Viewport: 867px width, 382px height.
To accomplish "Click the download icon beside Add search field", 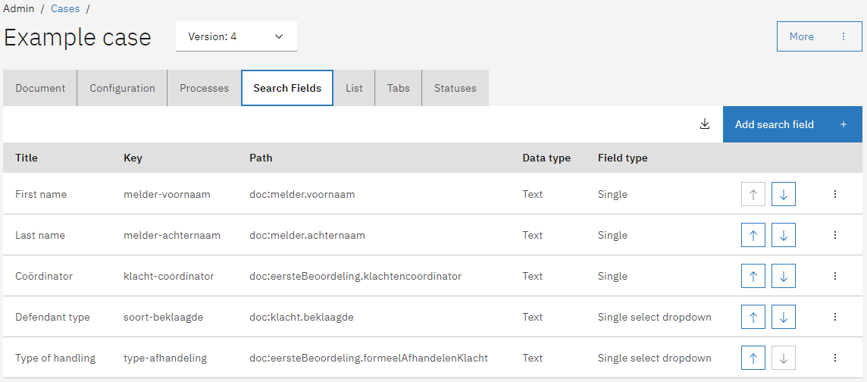I will pos(705,124).
